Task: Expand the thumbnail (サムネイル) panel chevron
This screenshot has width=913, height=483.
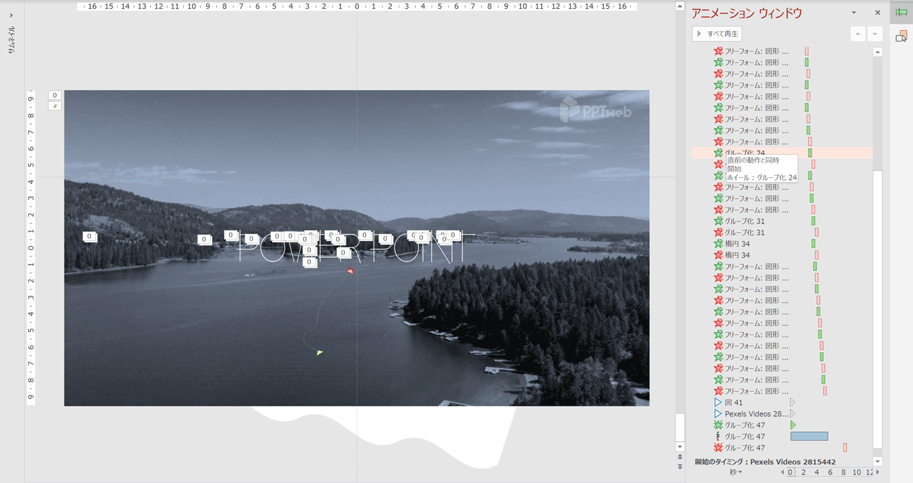Action: pyautogui.click(x=11, y=15)
